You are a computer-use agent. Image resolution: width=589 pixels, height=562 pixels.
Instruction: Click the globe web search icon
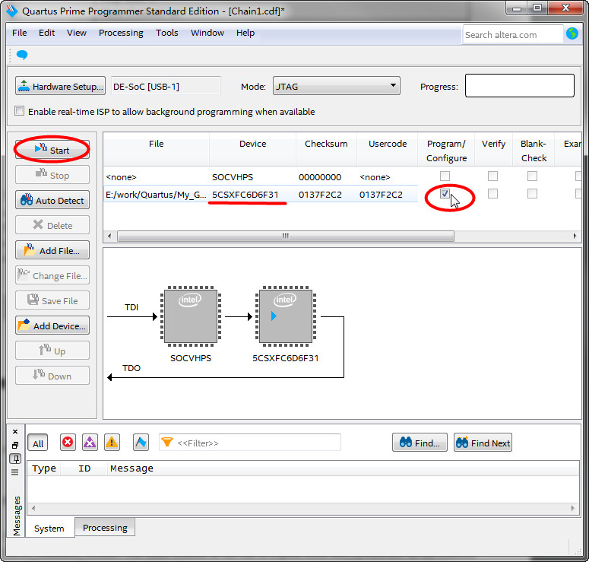click(x=572, y=33)
